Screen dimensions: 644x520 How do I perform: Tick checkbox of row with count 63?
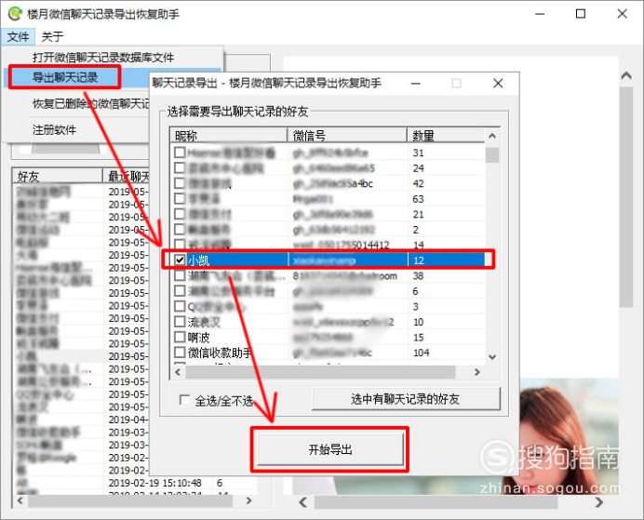coord(180,199)
